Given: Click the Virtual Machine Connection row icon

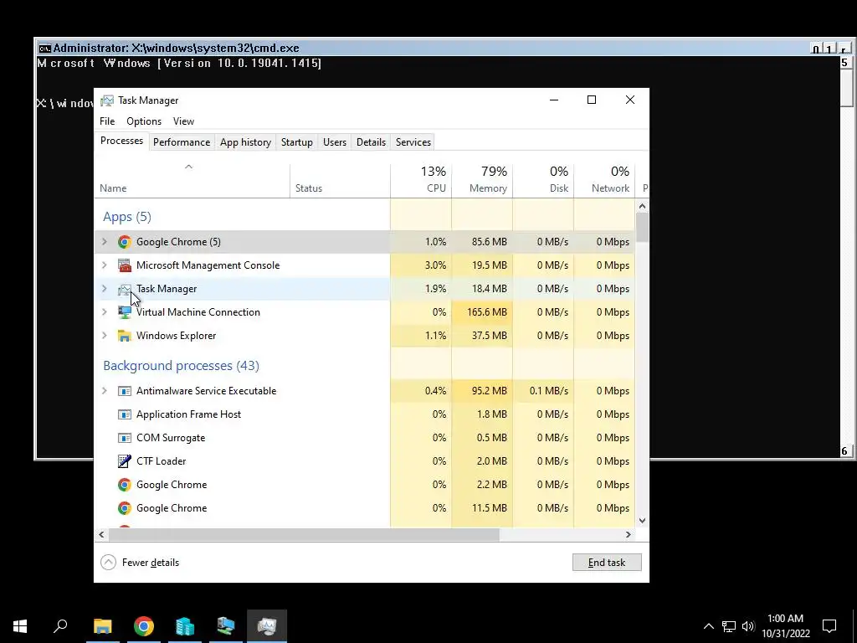Looking at the screenshot, I should click(x=125, y=312).
